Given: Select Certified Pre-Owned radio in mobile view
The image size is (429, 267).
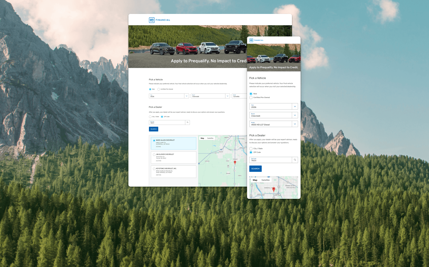Looking at the screenshot, I should click(x=251, y=98).
